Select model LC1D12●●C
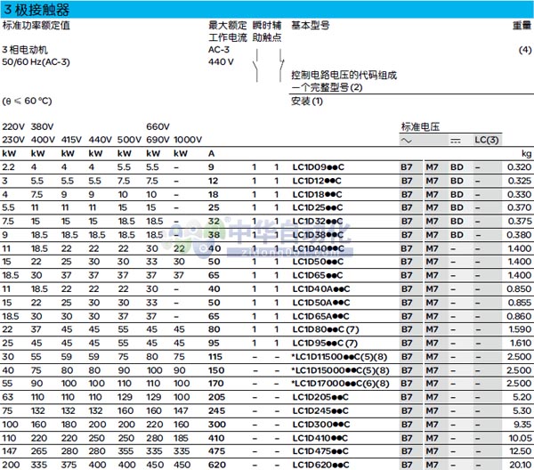 317,181
